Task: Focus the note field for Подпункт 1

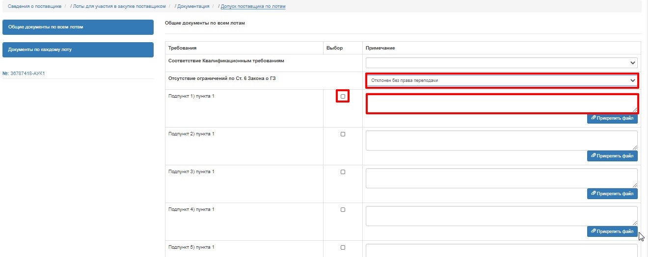Action: (x=502, y=103)
